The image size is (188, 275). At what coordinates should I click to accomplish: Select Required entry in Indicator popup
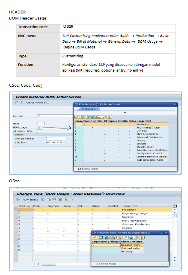[x=118, y=245]
